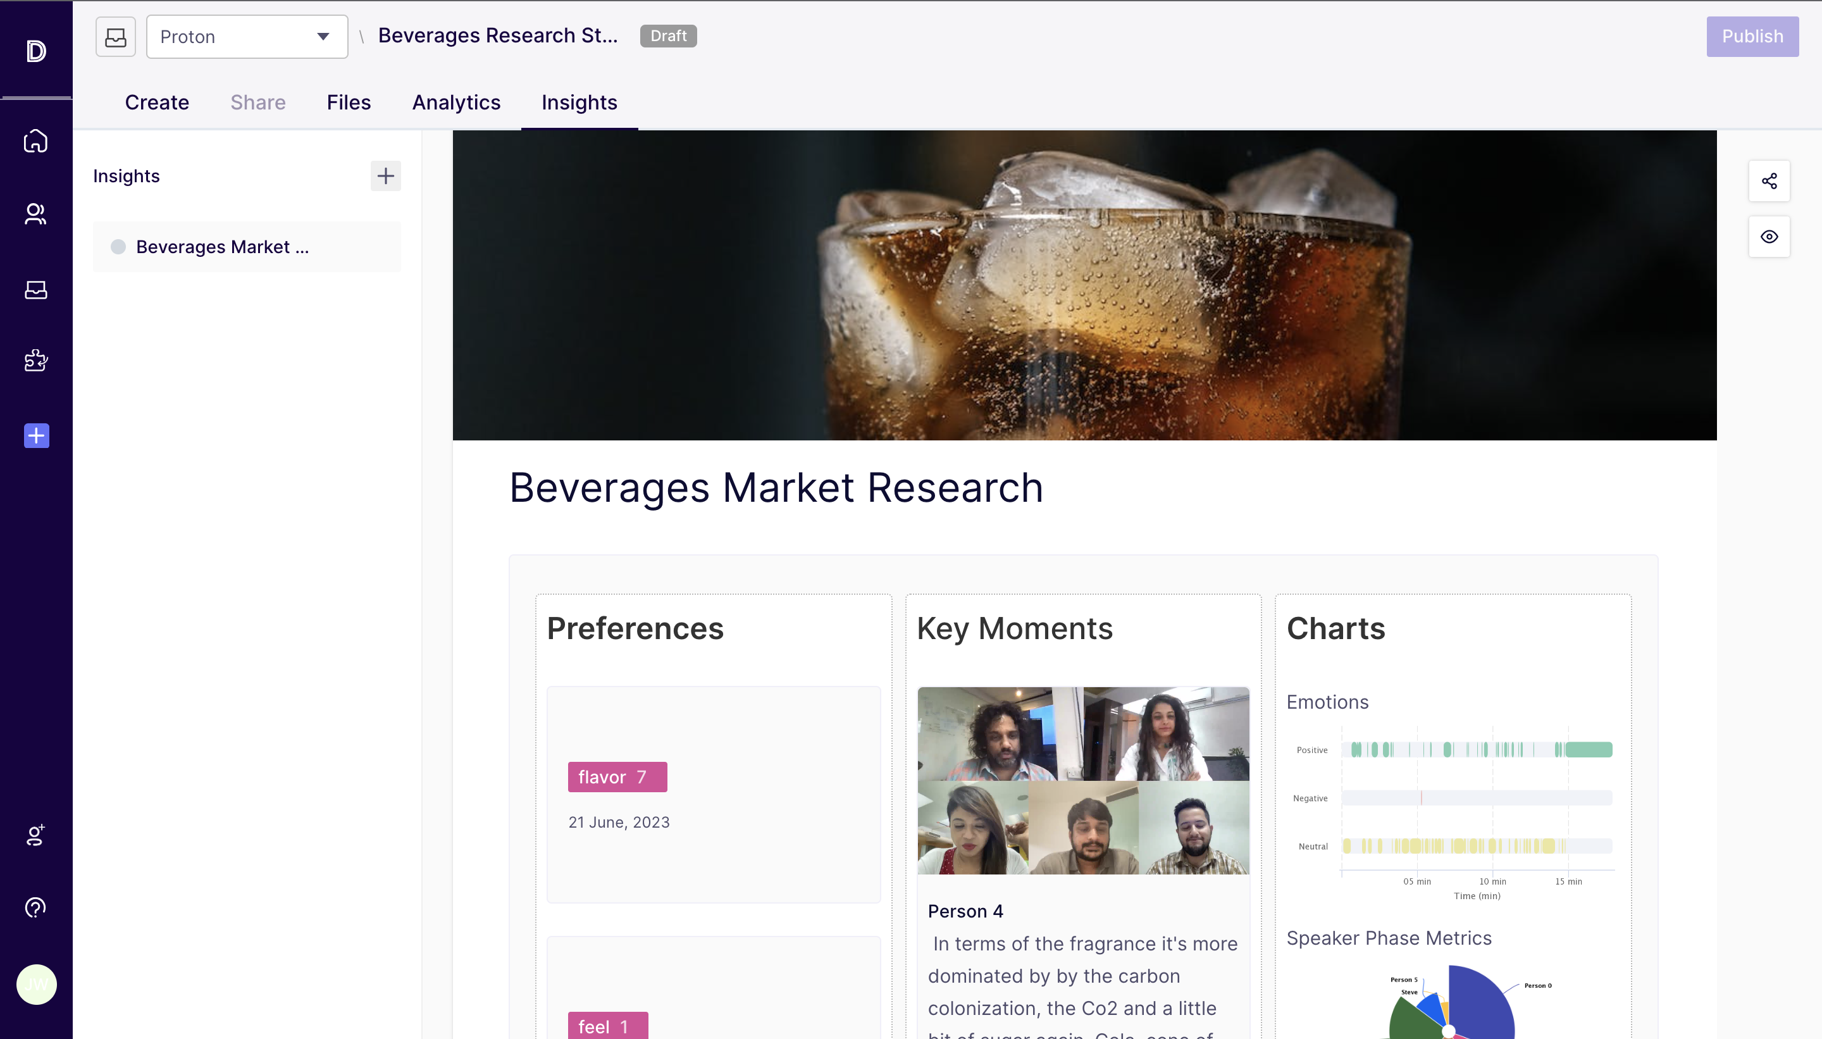Switch to the Create tab
The width and height of the screenshot is (1822, 1039).
(157, 102)
